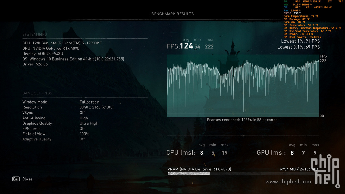Click the CPU i9-12900KF info line

(62, 43)
